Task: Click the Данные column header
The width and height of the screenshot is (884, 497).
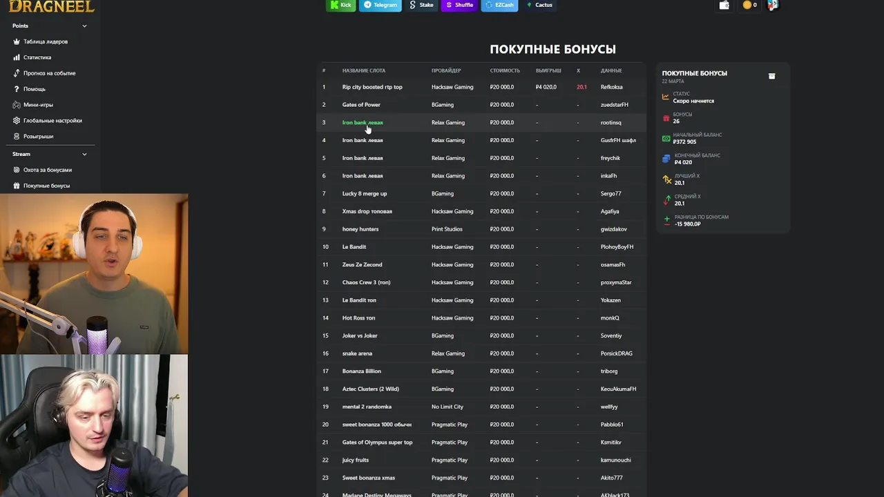Action: click(611, 70)
